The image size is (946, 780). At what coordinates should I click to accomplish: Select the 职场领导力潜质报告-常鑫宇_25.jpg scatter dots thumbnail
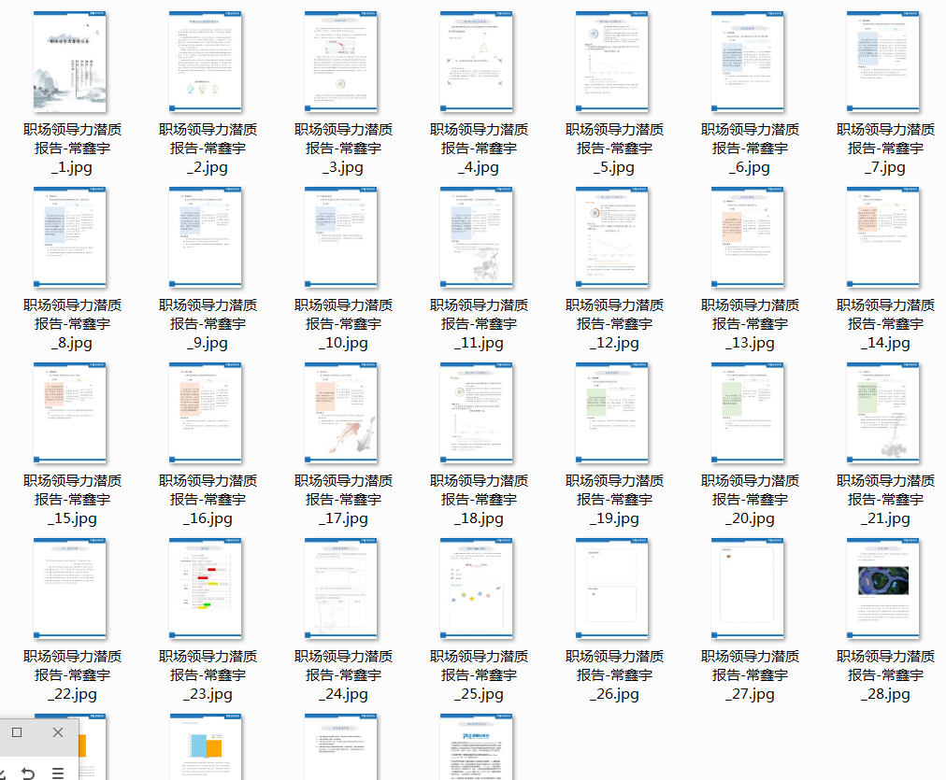pyautogui.click(x=477, y=588)
